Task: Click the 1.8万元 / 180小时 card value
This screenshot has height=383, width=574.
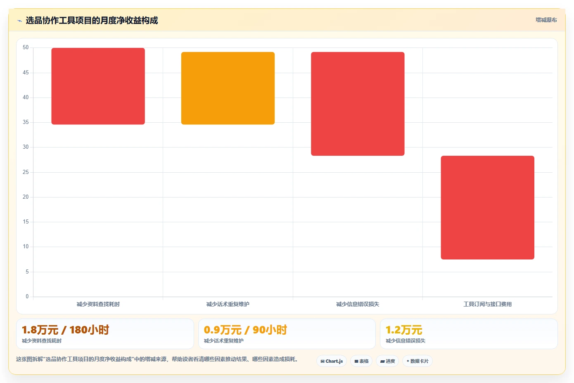Action: [65, 330]
